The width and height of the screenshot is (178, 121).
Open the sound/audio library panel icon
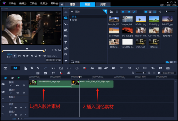point(66,24)
